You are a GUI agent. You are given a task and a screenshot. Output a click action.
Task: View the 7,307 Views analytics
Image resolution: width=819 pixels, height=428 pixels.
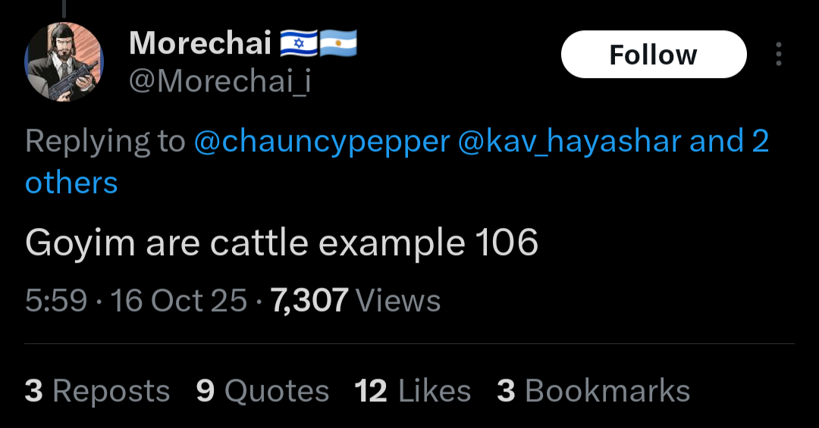pyautogui.click(x=356, y=301)
